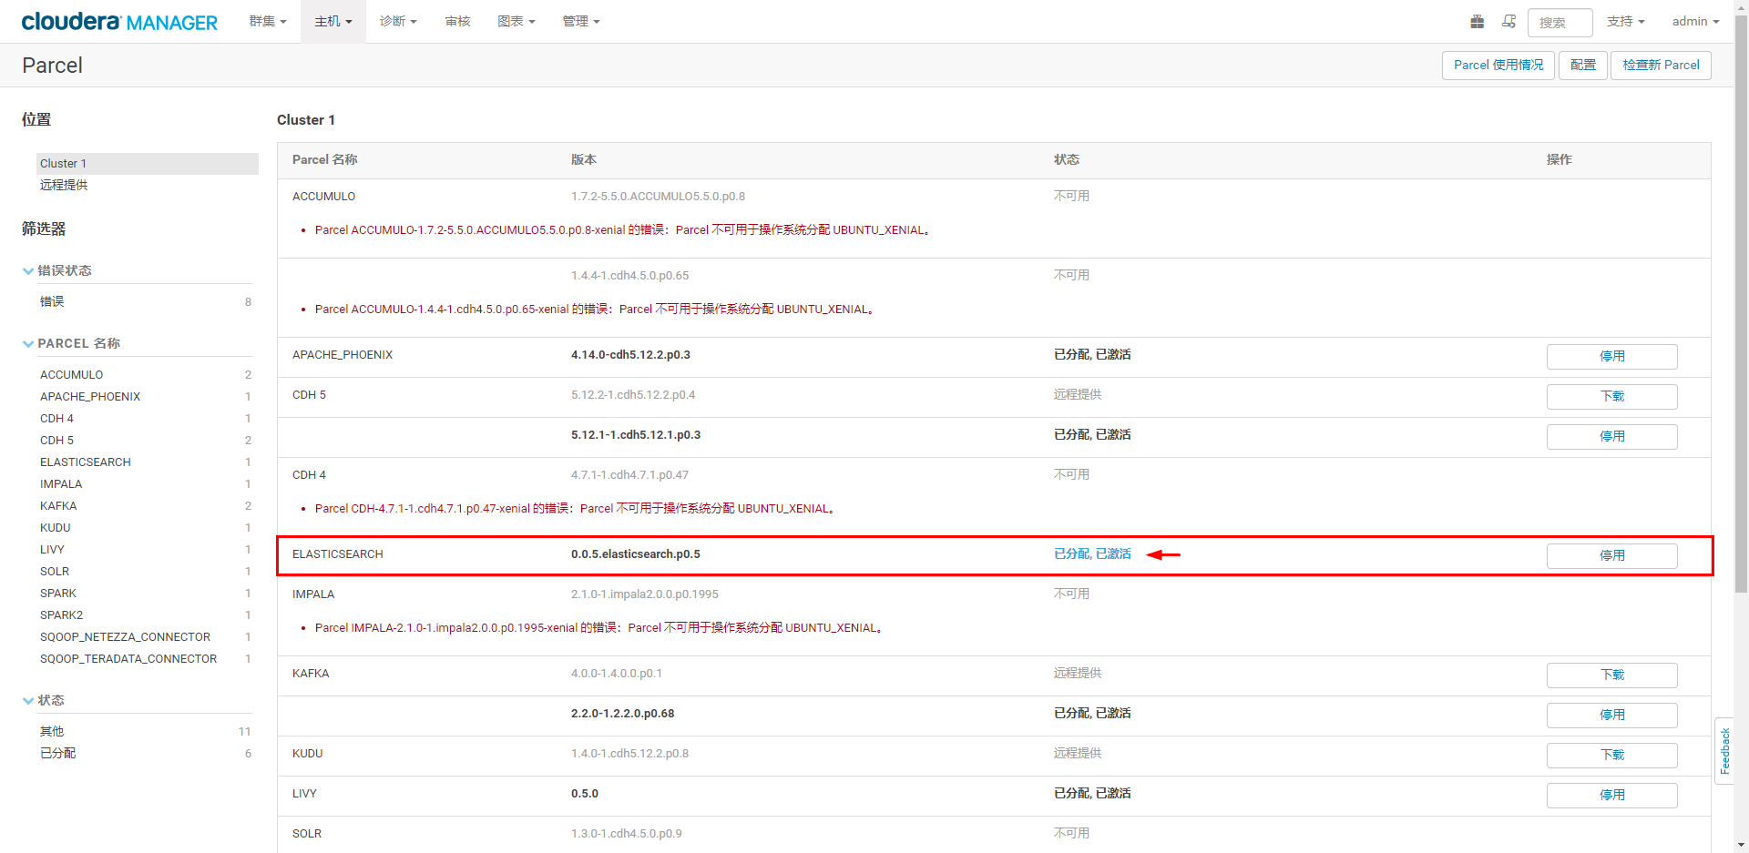Open the vertical Feedback tab
Image resolution: width=1749 pixels, height=853 pixels.
pyautogui.click(x=1724, y=751)
